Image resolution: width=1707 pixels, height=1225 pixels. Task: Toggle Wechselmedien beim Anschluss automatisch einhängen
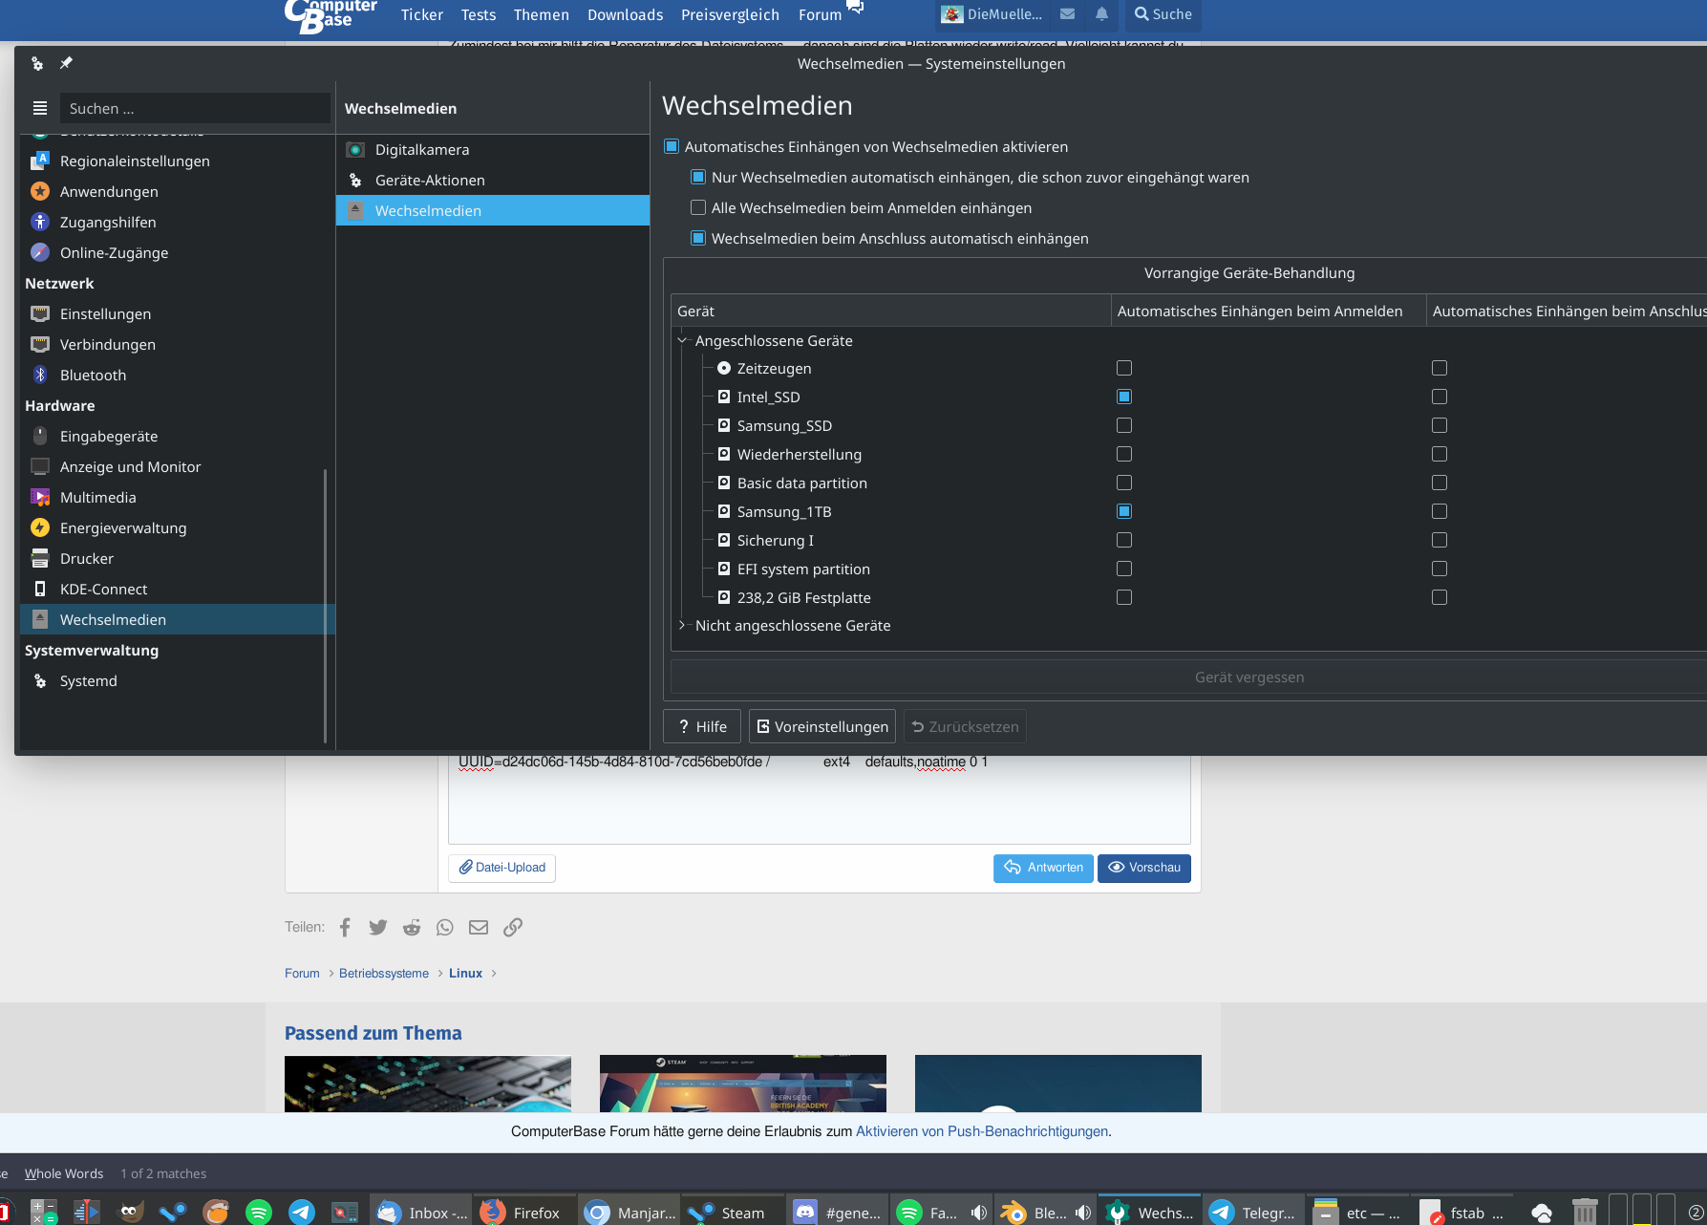click(x=698, y=238)
